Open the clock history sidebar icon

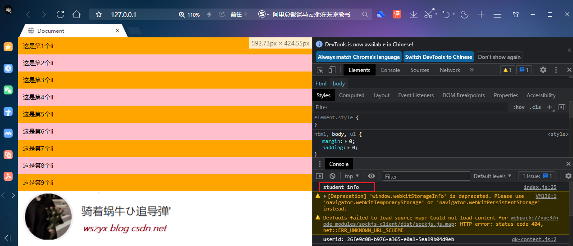(x=8, y=68)
